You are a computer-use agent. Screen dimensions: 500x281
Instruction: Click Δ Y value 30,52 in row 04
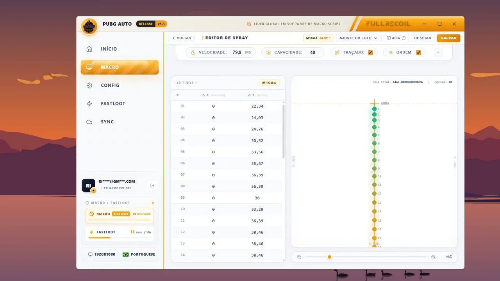point(257,140)
